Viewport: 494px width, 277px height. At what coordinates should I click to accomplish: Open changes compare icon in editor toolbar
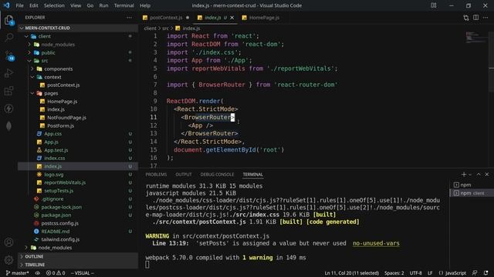[x=466, y=18]
